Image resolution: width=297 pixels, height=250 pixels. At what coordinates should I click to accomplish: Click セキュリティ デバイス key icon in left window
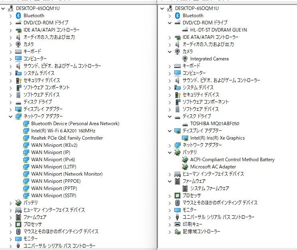18,80
